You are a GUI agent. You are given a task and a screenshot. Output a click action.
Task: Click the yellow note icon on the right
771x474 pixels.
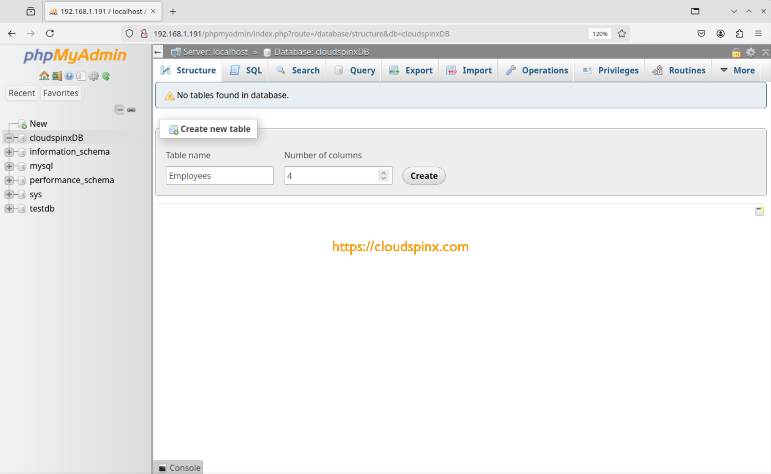[759, 211]
